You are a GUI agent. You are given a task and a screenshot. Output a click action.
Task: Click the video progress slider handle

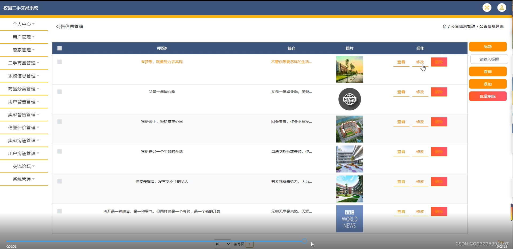tap(304, 241)
